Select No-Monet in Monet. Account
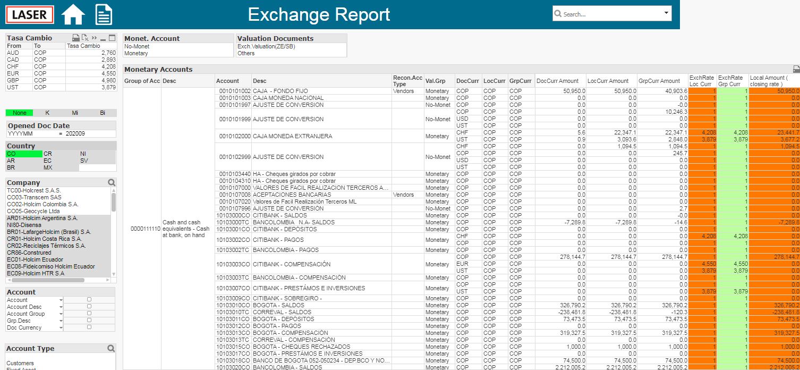Screen dimensions: 800x370 tap(178, 46)
